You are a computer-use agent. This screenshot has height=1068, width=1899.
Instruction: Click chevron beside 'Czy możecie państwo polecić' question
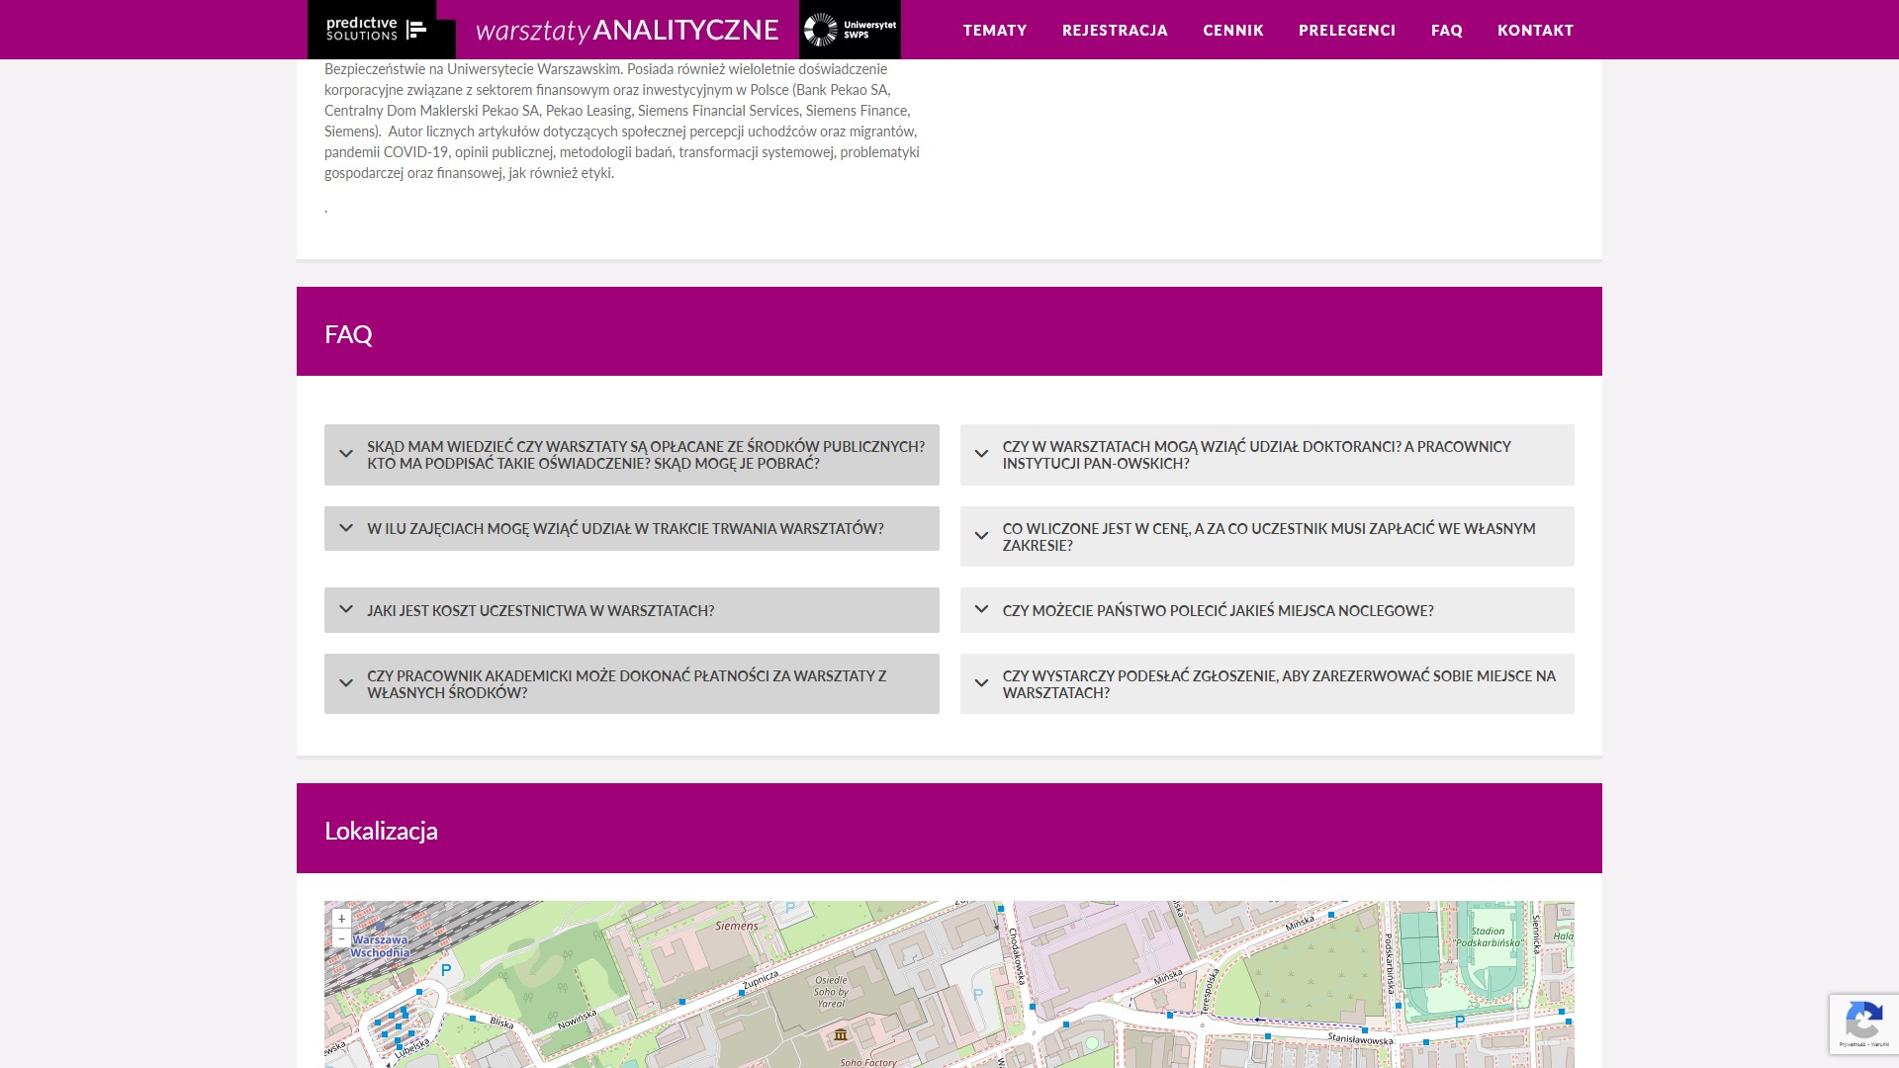981,609
